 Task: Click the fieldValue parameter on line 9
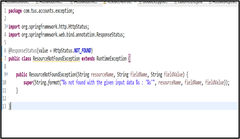click(173, 75)
